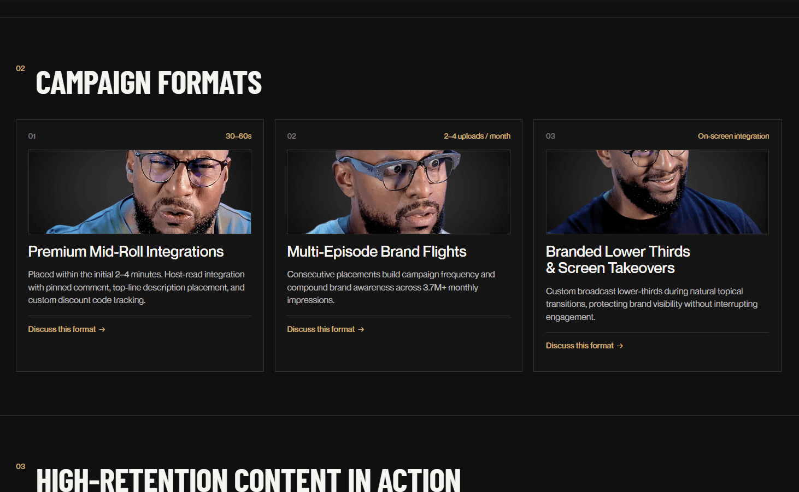Click the description starting 'Custom broadcast lower-thirds'
The height and width of the screenshot is (492, 799).
point(651,304)
